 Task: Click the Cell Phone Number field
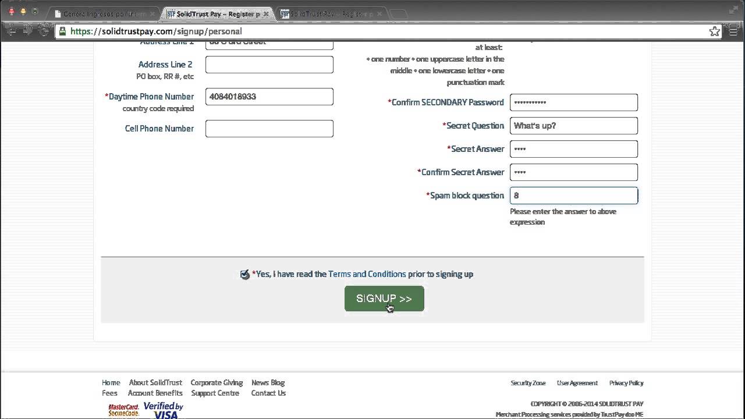269,129
